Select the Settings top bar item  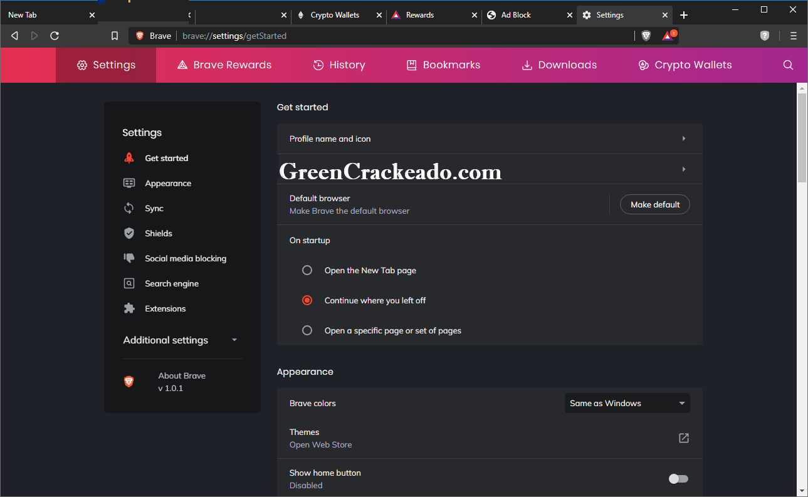[106, 65]
